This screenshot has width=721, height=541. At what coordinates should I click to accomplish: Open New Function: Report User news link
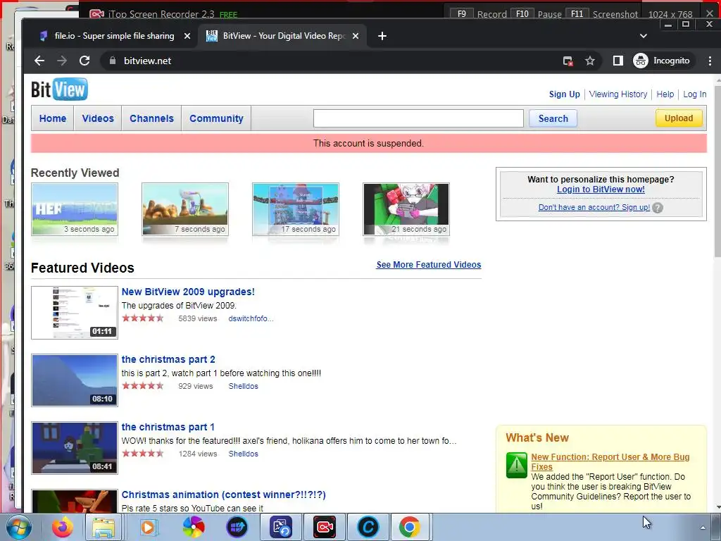pyautogui.click(x=610, y=462)
